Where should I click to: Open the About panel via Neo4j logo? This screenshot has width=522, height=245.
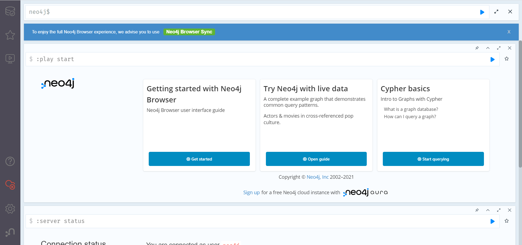[x=10, y=233]
